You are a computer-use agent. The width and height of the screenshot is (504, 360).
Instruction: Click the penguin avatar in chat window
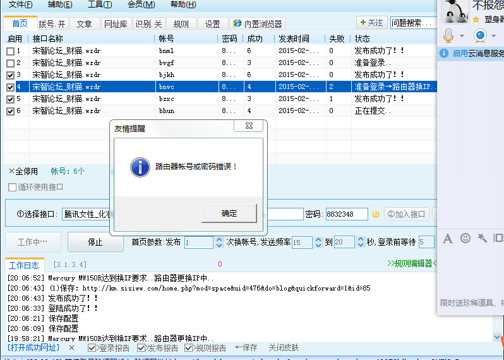click(x=455, y=11)
